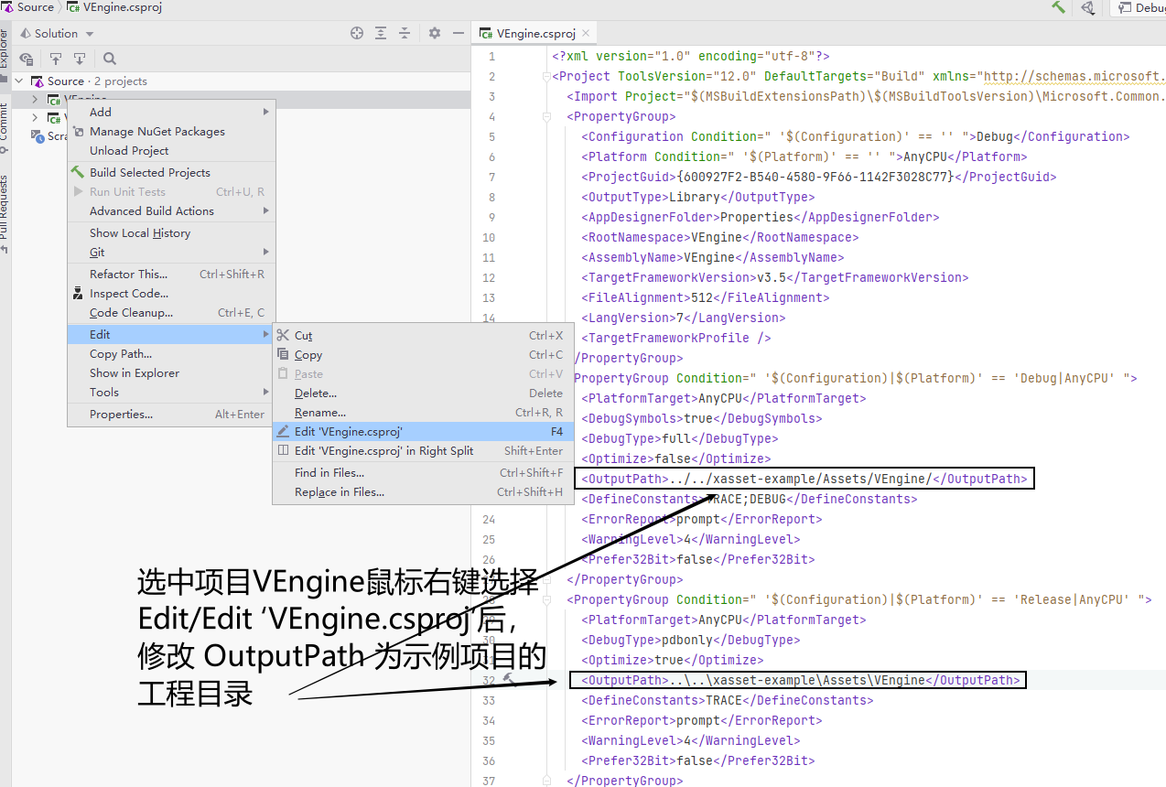Image resolution: width=1166 pixels, height=787 pixels.
Task: Expand all nodes icon in Solution Explorer toolbar
Action: 381,32
